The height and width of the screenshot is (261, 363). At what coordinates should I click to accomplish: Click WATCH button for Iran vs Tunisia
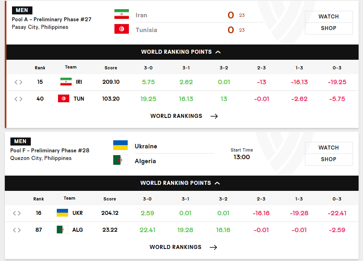pos(329,17)
